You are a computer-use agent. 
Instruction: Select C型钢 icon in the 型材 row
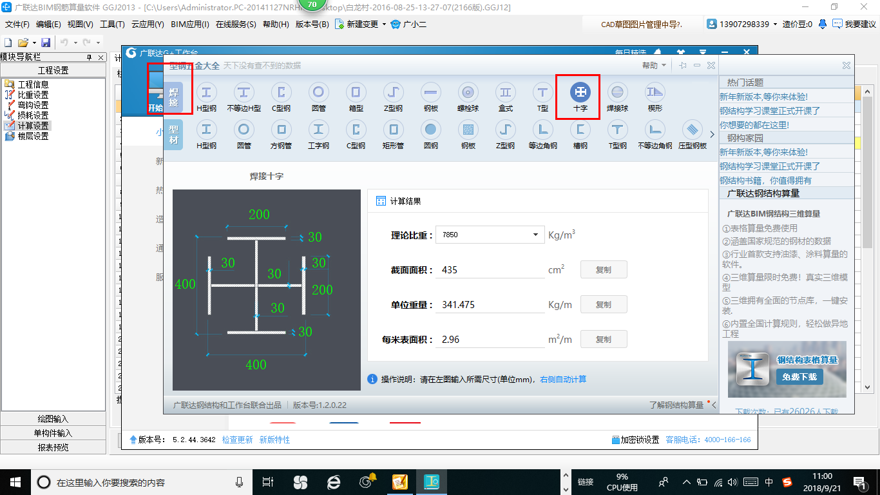pos(356,130)
